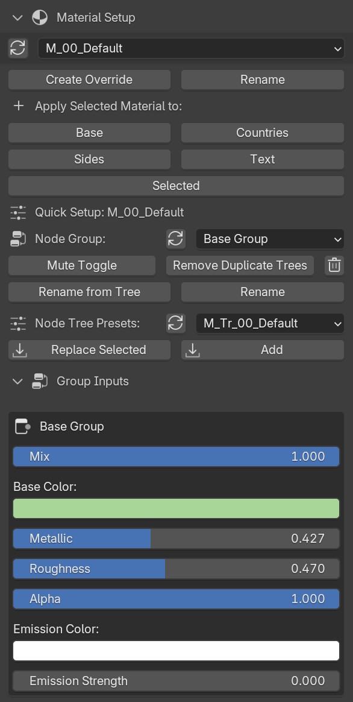Click the Material Setup shading sphere icon

[40, 18]
